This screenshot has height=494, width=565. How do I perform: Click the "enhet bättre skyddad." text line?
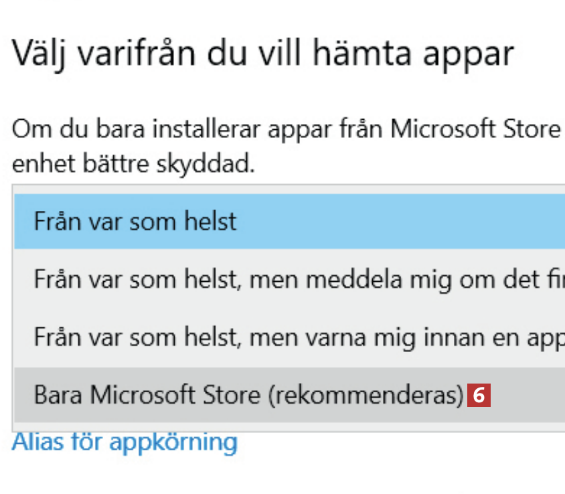(134, 163)
